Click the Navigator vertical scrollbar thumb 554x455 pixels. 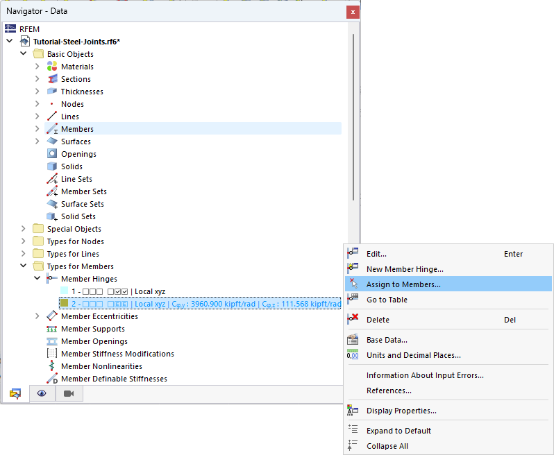353,117
